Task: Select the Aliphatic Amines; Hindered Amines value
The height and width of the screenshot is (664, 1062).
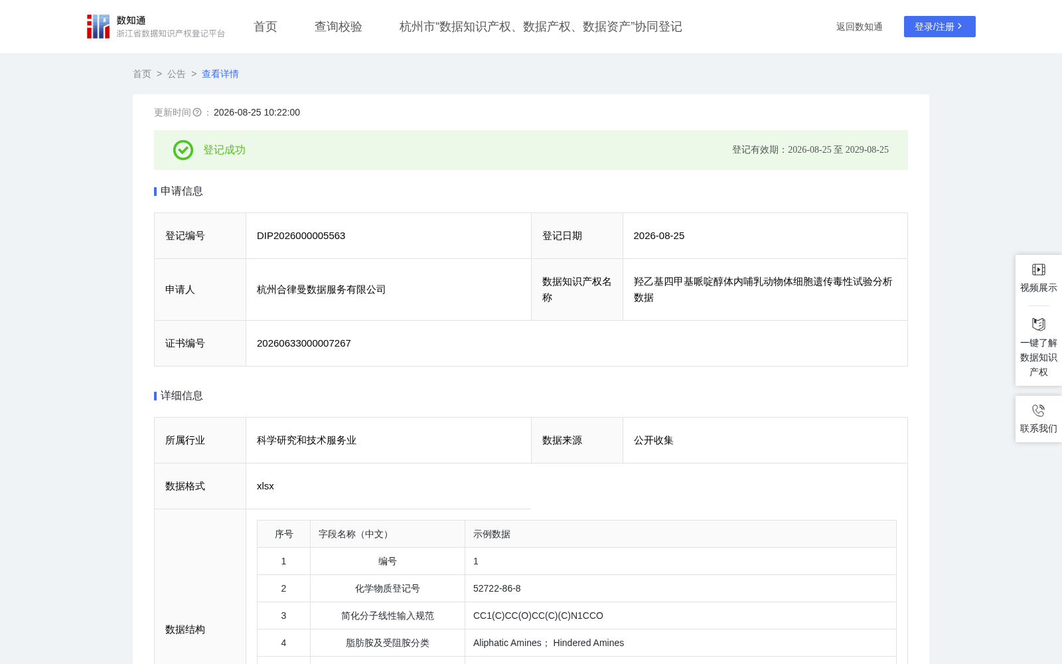Action: [549, 643]
